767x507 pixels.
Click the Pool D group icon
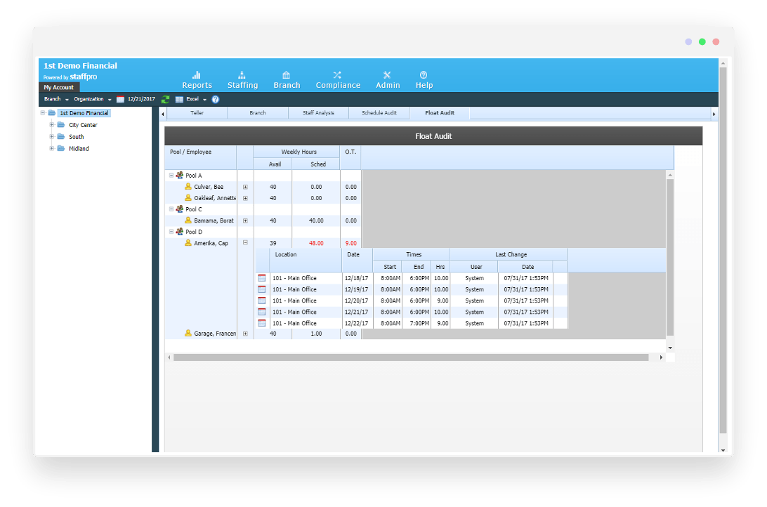[x=180, y=231]
